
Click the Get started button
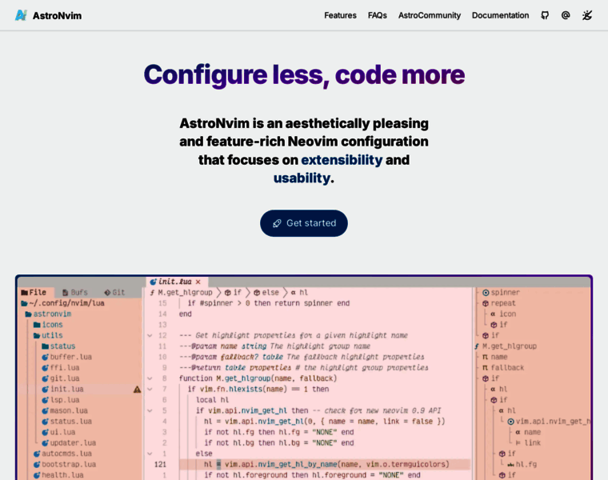tap(304, 223)
